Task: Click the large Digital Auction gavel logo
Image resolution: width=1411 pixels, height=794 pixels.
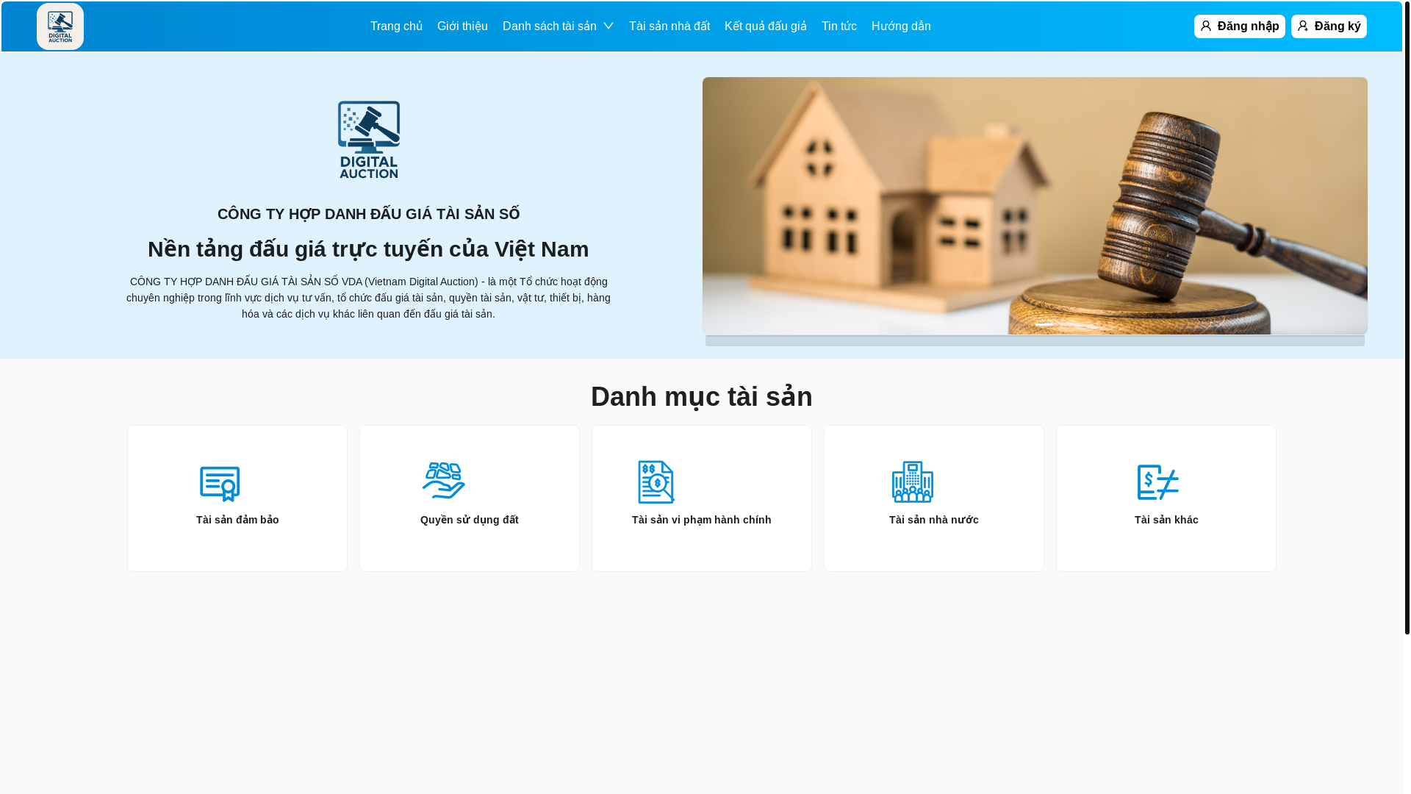Action: click(x=369, y=140)
